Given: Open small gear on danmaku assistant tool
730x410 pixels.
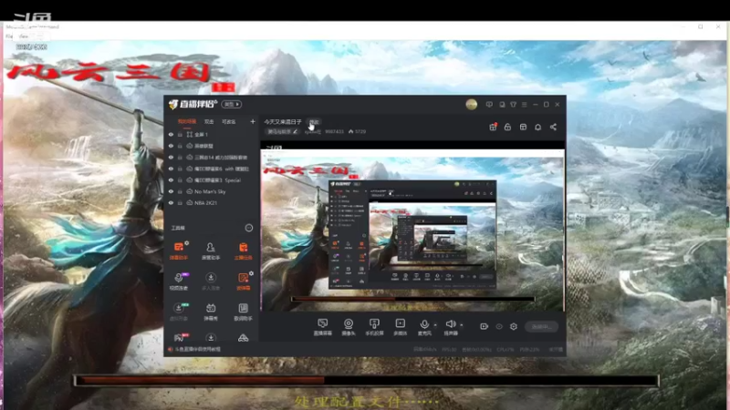Looking at the screenshot, I should coord(187,243).
